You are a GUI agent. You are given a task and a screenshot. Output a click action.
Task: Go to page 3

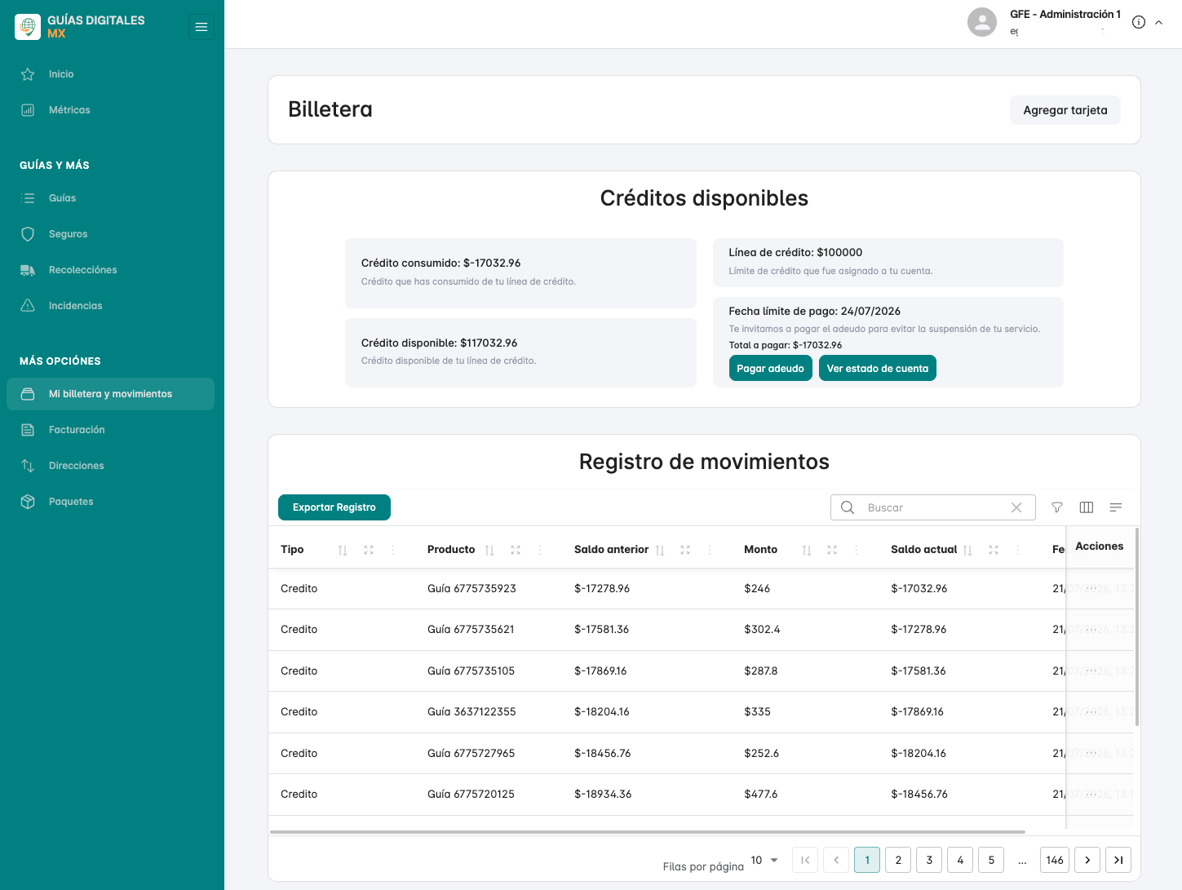click(929, 860)
